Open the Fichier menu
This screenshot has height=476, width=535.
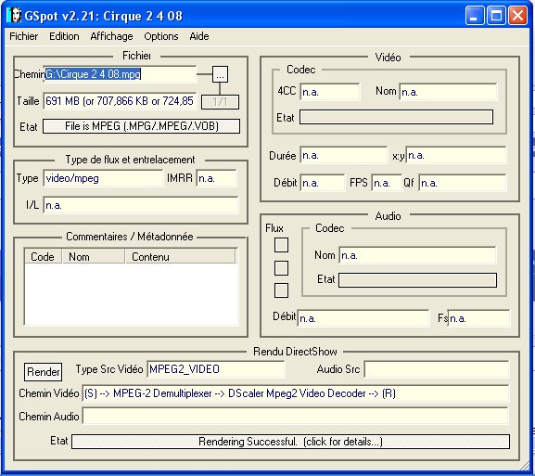[x=23, y=36]
